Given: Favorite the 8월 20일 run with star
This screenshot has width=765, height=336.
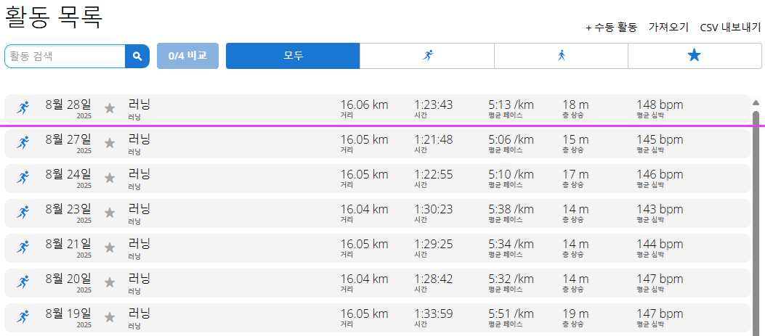Looking at the screenshot, I should 110,282.
